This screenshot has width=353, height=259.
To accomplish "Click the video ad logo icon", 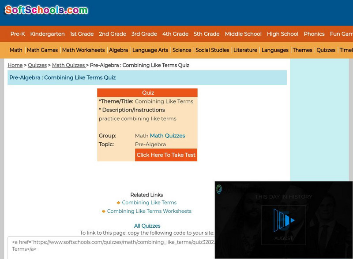I will (x=219, y=189).
